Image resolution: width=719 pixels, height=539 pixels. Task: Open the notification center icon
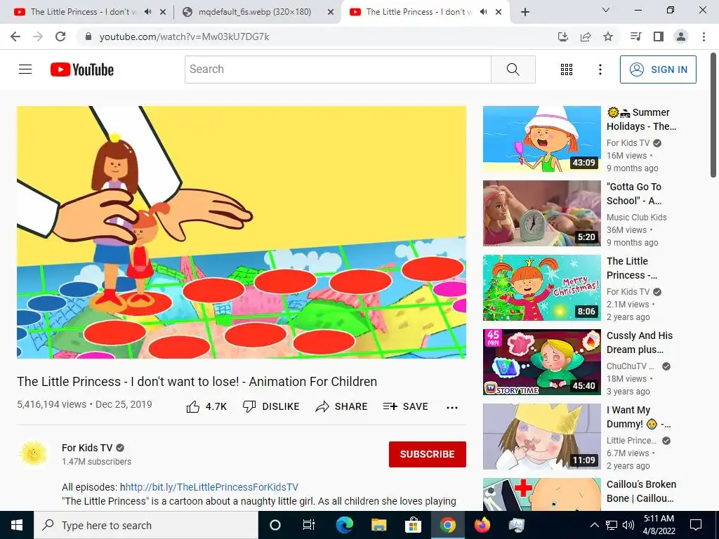tap(696, 525)
